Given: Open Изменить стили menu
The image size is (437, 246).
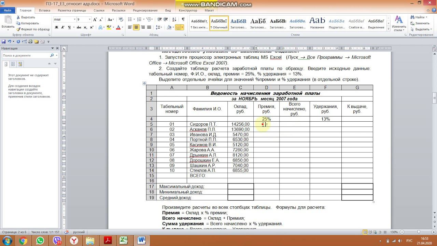Looking at the screenshot, I should click(x=399, y=23).
